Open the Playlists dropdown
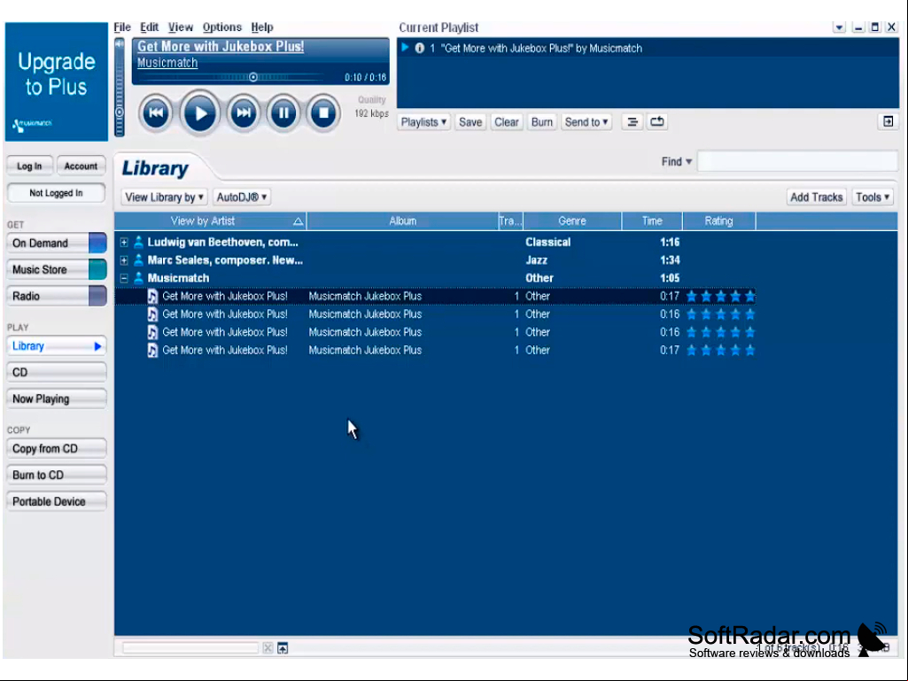Screen dimensions: 908x681 424,122
